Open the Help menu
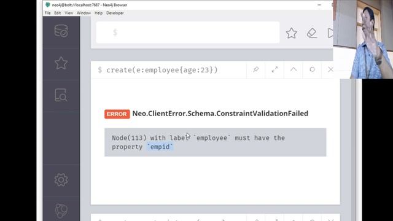 tap(98, 13)
